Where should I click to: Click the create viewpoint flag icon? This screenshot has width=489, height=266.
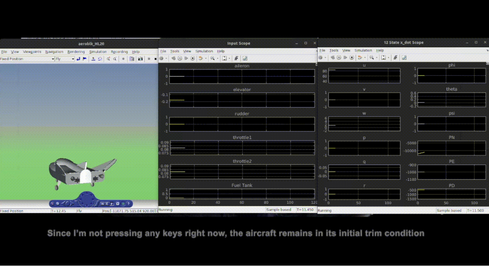click(x=85, y=59)
